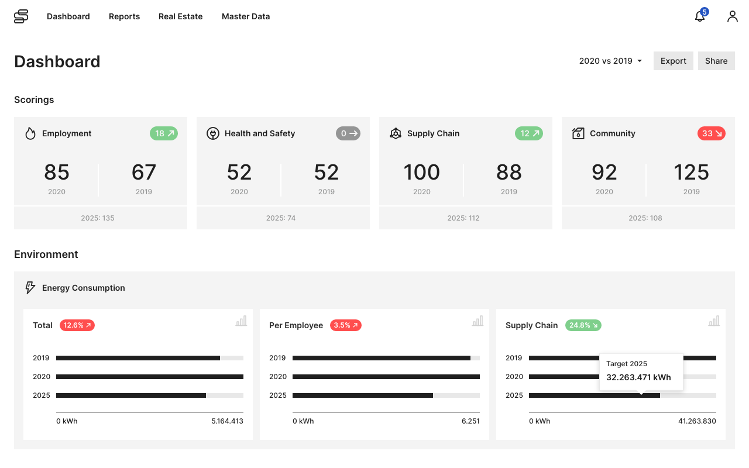The width and height of the screenshot is (749, 468).
Task: Click the '2025: 112' target footer
Action: 466,218
